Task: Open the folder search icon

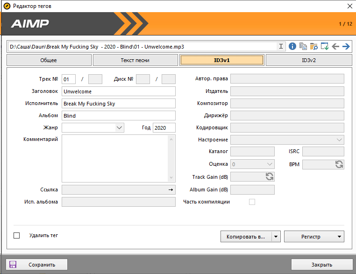Action: coord(314,47)
